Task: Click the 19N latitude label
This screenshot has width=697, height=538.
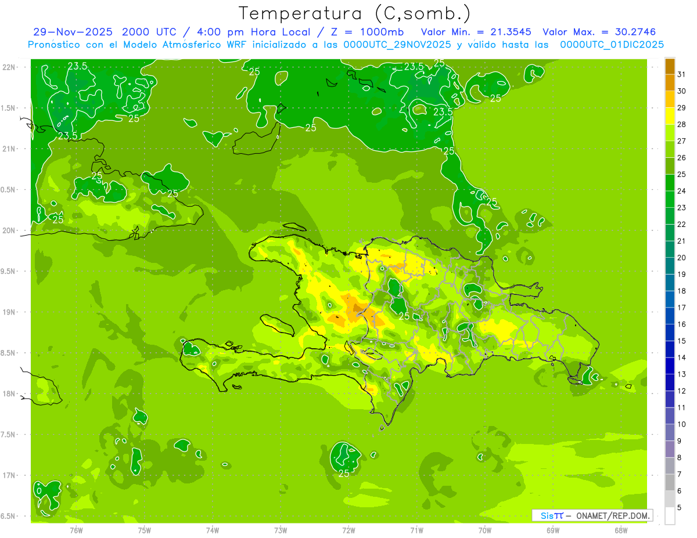Action: point(9,312)
